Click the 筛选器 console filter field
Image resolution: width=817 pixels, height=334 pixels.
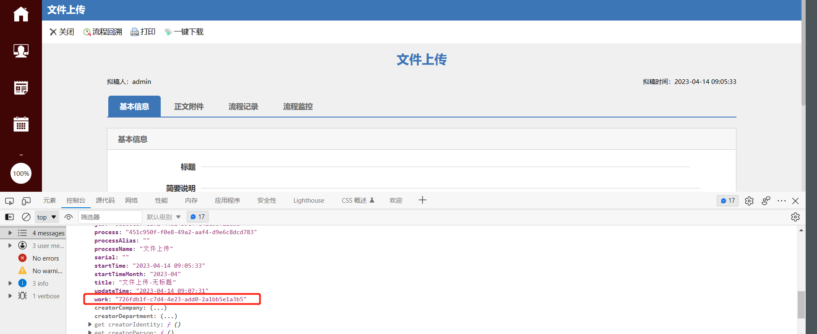pyautogui.click(x=110, y=217)
